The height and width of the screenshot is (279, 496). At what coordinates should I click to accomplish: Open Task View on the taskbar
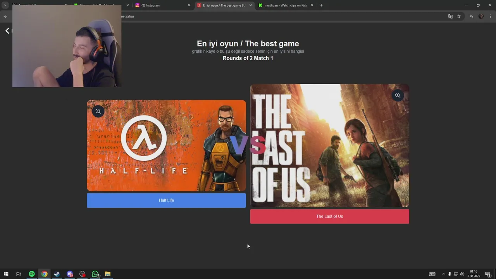[x=18, y=274]
